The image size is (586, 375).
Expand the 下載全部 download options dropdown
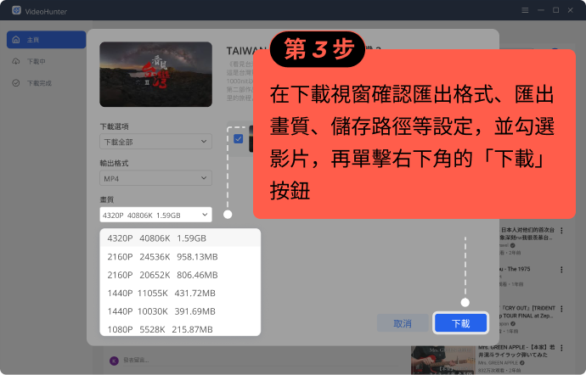(156, 142)
